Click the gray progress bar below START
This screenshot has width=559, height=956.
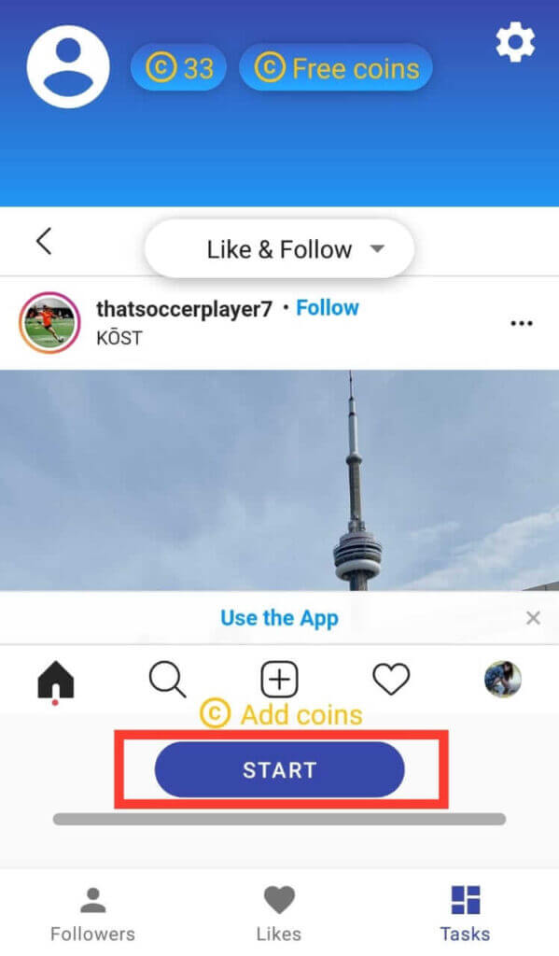click(279, 819)
